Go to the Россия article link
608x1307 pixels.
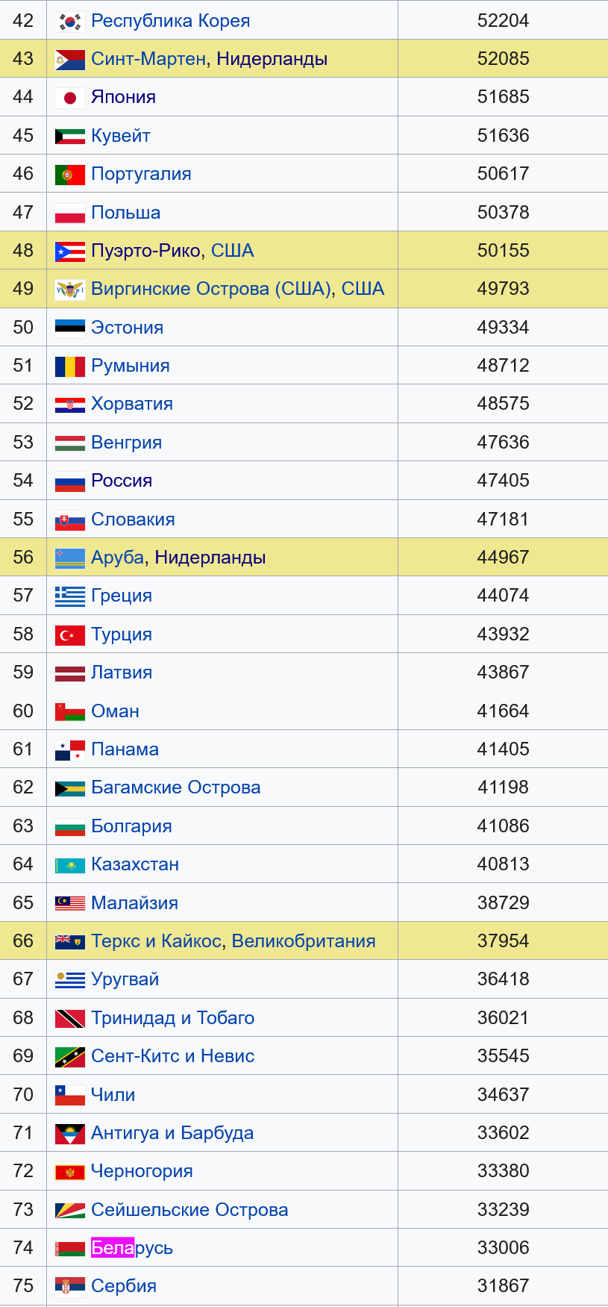122,481
